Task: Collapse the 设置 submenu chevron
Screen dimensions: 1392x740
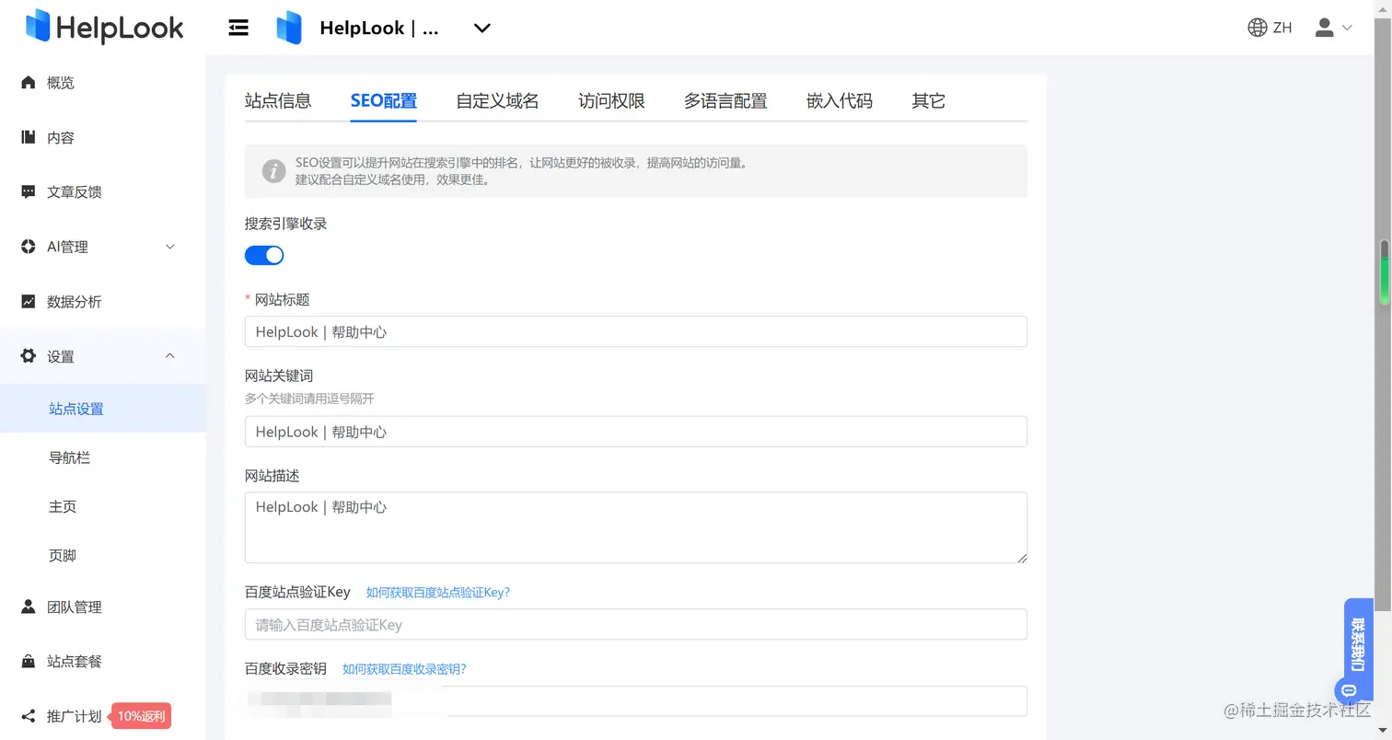Action: click(x=169, y=356)
